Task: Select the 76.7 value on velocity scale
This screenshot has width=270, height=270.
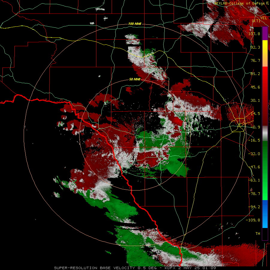Action: pos(255,60)
